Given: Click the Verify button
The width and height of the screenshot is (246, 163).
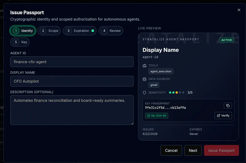Looking at the screenshot, I should click(x=223, y=115).
